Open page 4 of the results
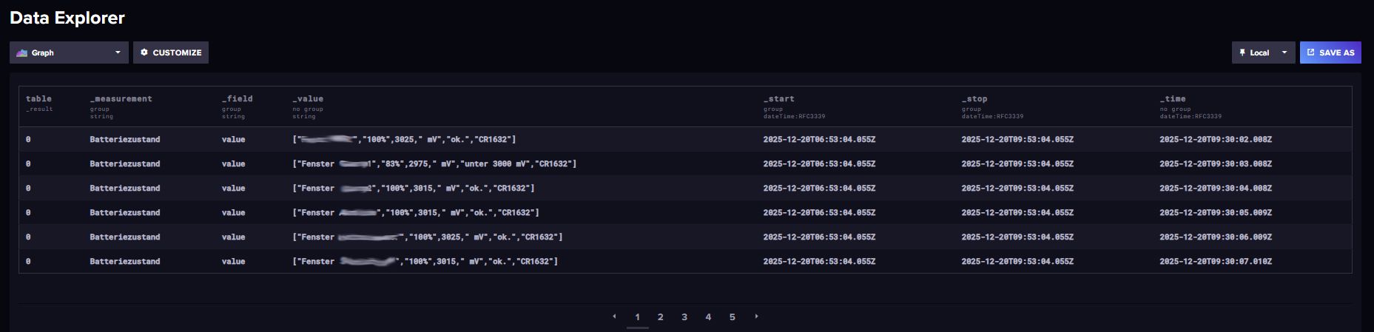The image size is (1374, 332). click(708, 317)
